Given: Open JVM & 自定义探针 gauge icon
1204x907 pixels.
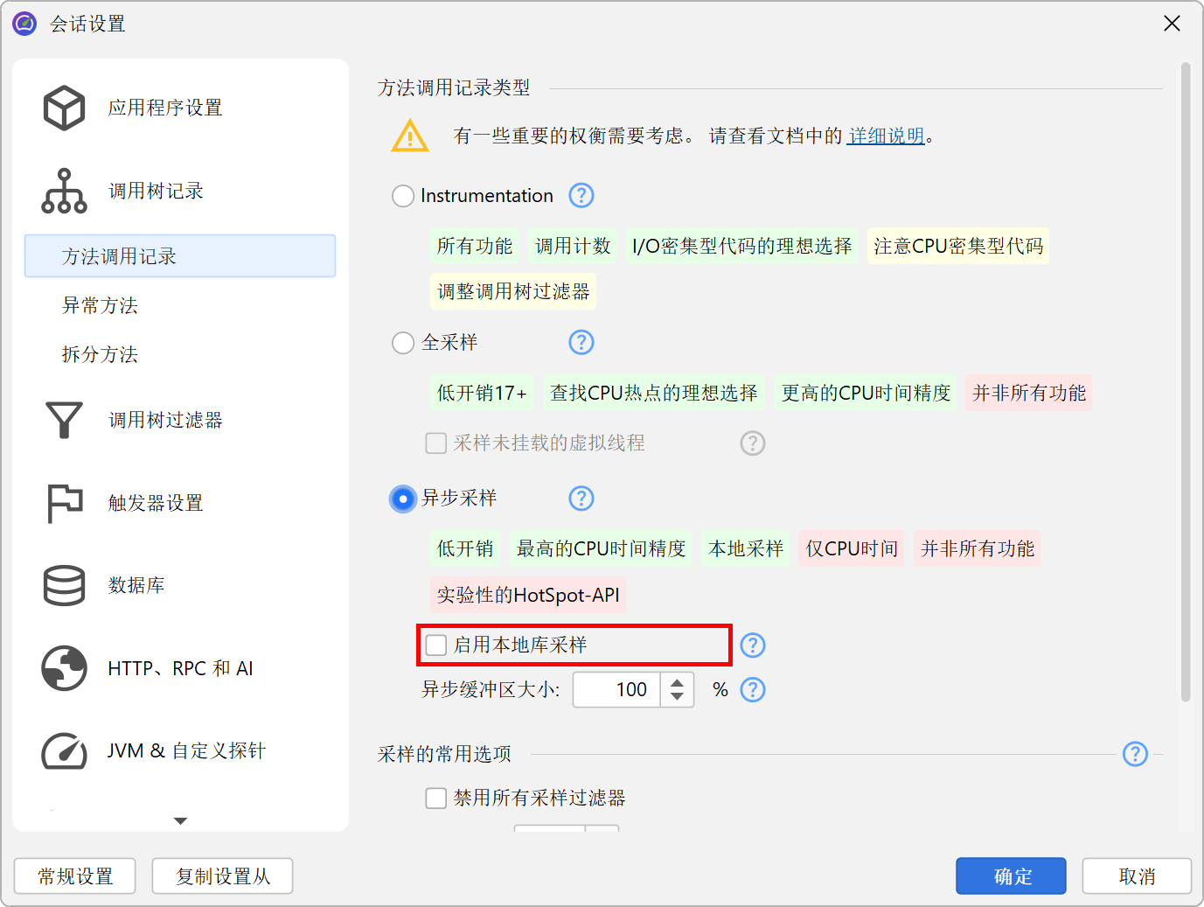Looking at the screenshot, I should click(65, 750).
